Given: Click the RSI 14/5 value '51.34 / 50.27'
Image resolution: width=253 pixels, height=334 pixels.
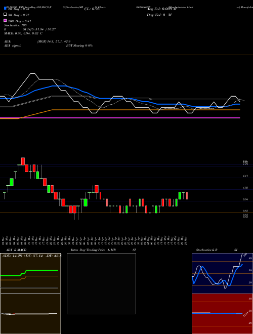Looking at the screenshot, I should coord(45,29).
